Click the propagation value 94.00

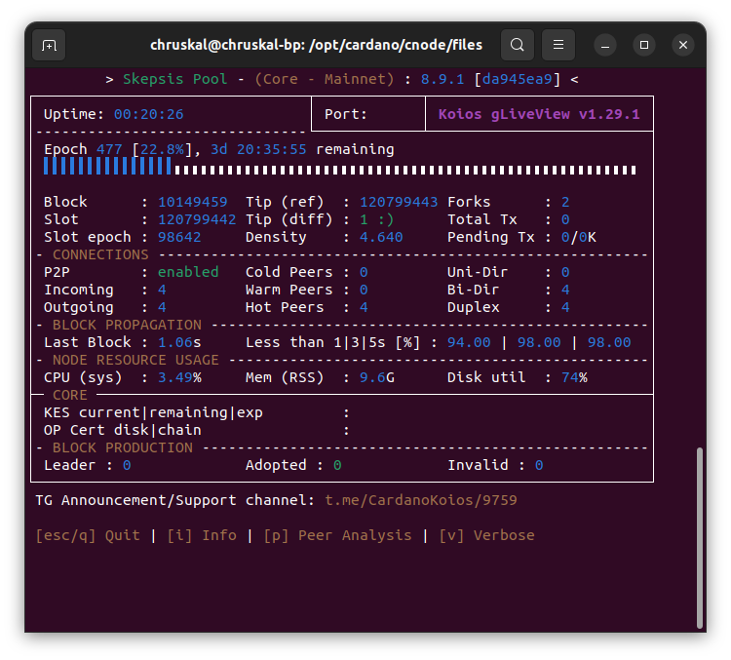(469, 342)
